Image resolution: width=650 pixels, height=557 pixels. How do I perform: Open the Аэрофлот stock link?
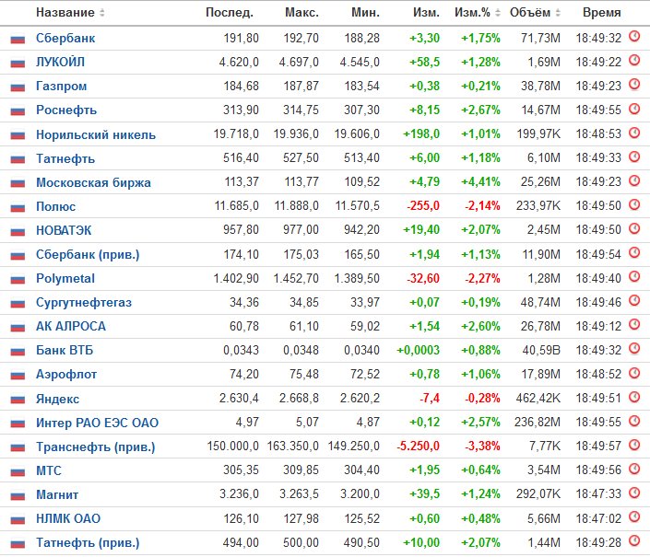(66, 375)
